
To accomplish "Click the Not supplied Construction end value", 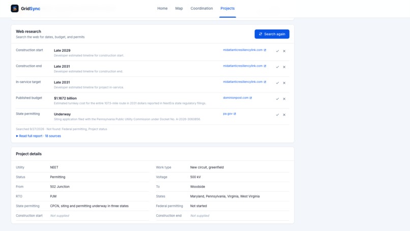I will [x=200, y=216].
